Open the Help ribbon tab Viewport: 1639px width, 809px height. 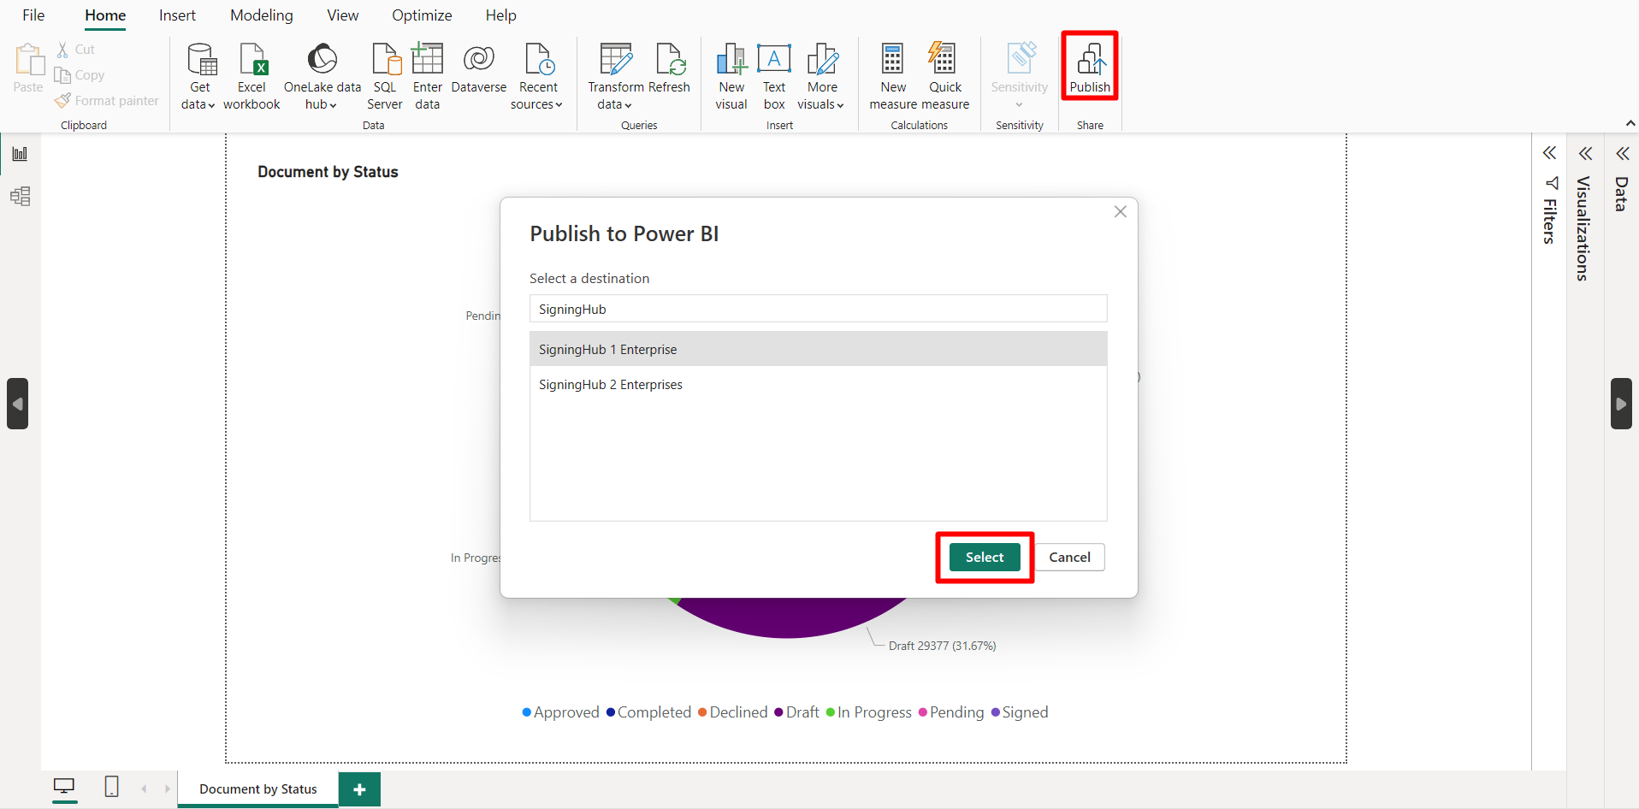(500, 15)
